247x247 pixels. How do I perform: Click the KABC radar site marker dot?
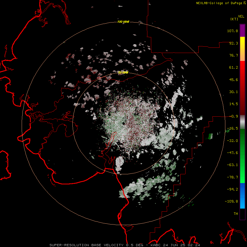point(123,123)
